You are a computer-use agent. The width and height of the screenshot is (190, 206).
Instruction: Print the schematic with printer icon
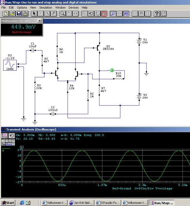click(x=25, y=14)
